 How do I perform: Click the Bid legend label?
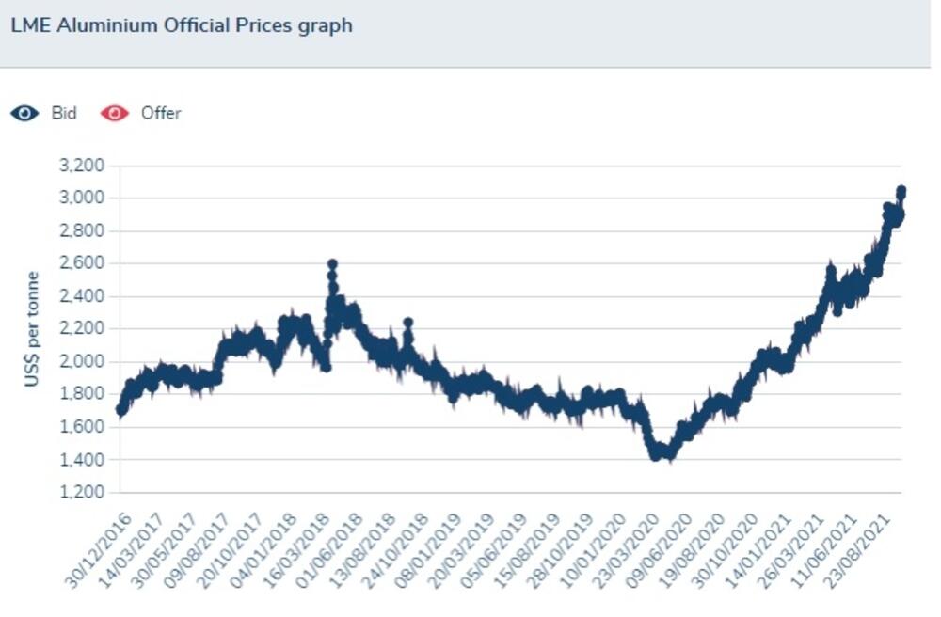(63, 113)
